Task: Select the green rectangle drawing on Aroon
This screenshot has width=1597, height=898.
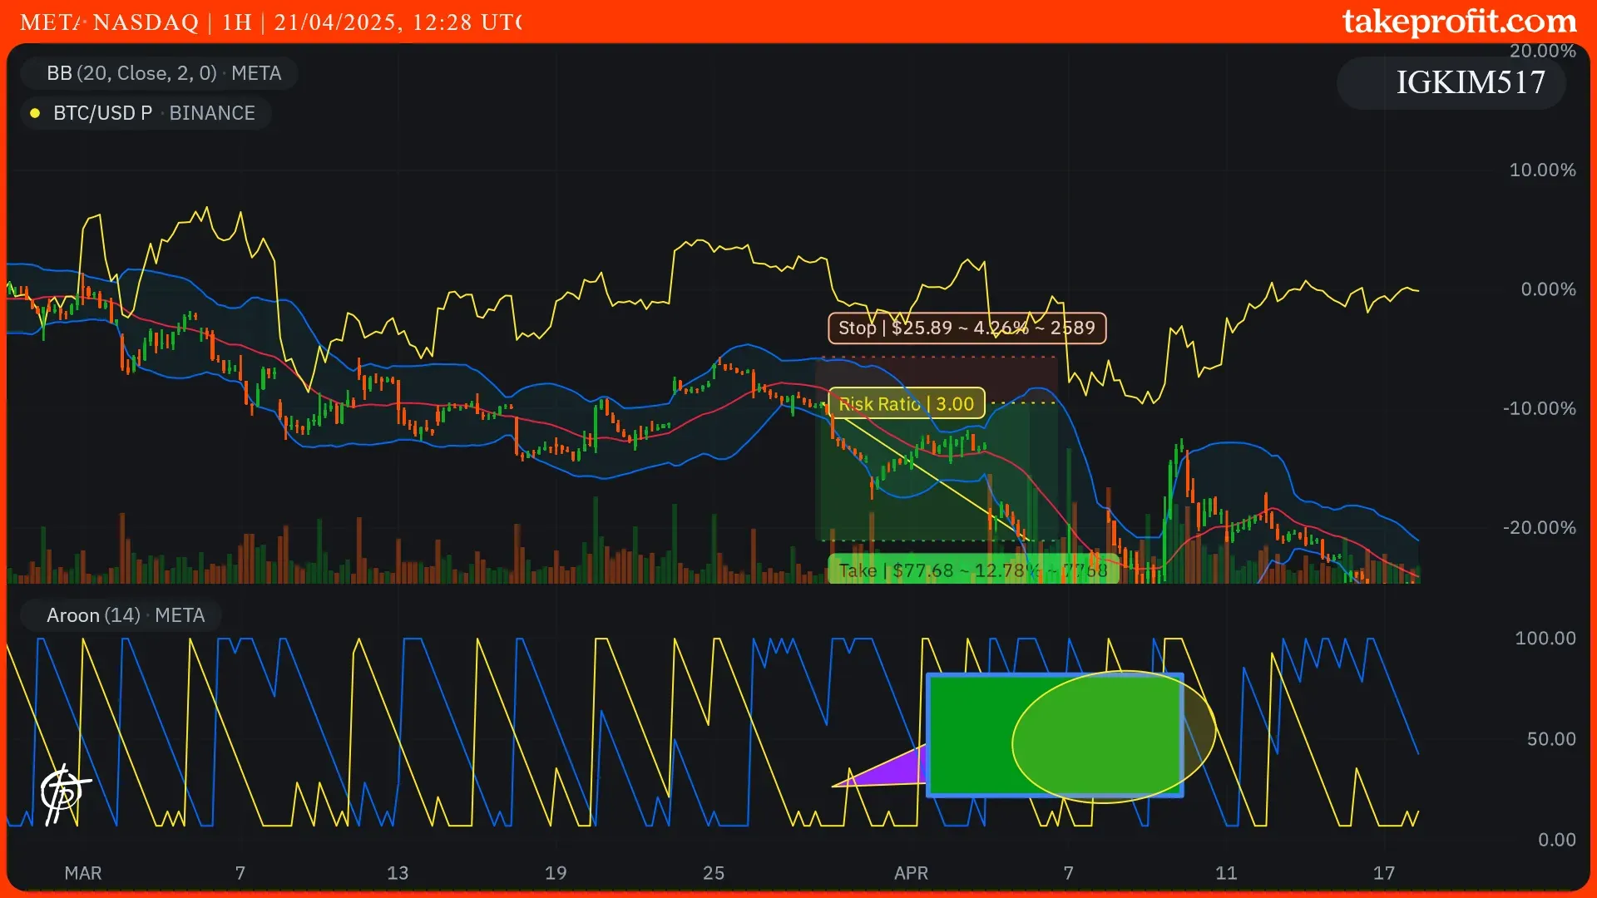Action: tap(969, 735)
